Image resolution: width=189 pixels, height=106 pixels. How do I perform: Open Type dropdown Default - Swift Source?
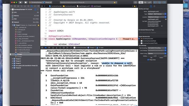[x=157, y=14]
